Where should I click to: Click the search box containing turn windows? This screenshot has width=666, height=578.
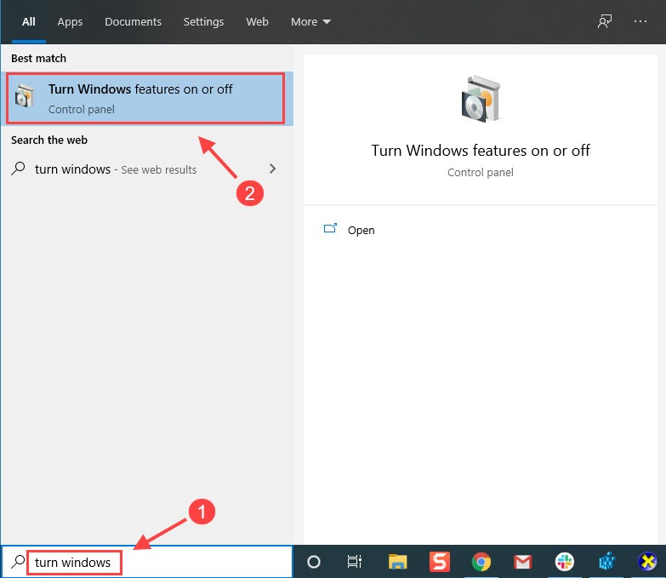coord(147,562)
